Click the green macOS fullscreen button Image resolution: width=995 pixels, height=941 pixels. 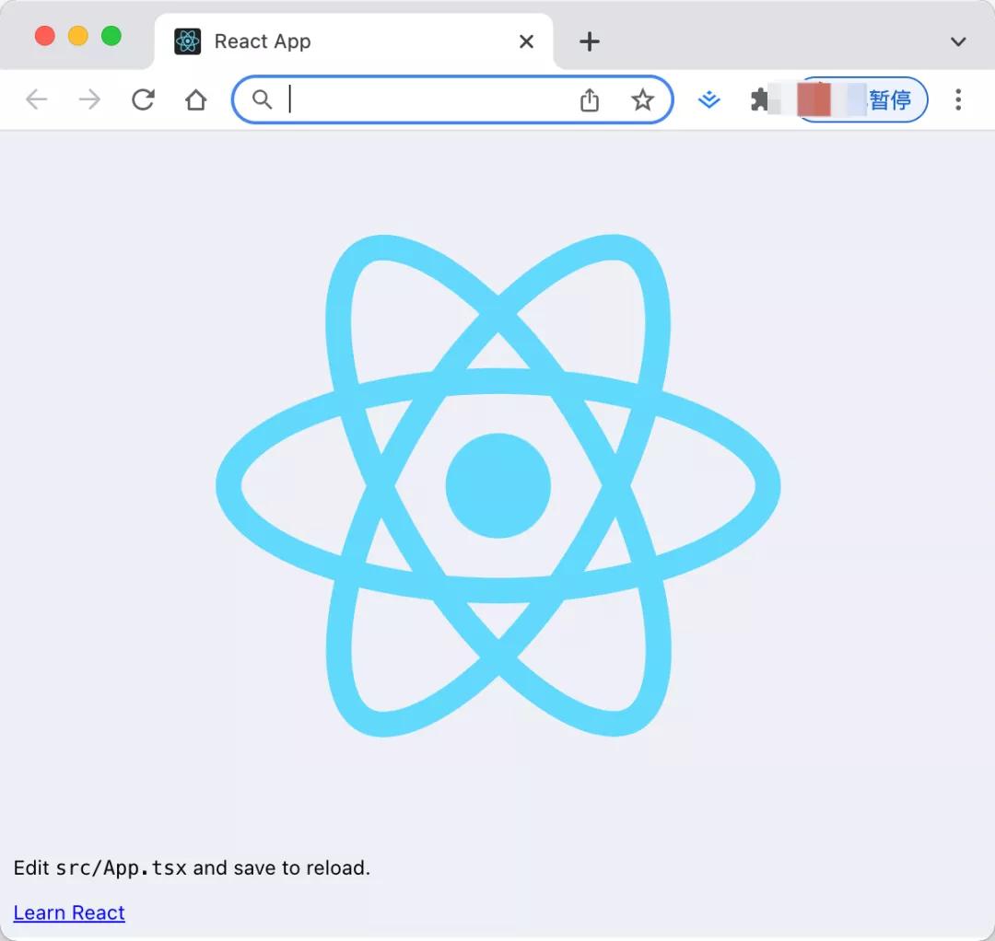(x=111, y=36)
